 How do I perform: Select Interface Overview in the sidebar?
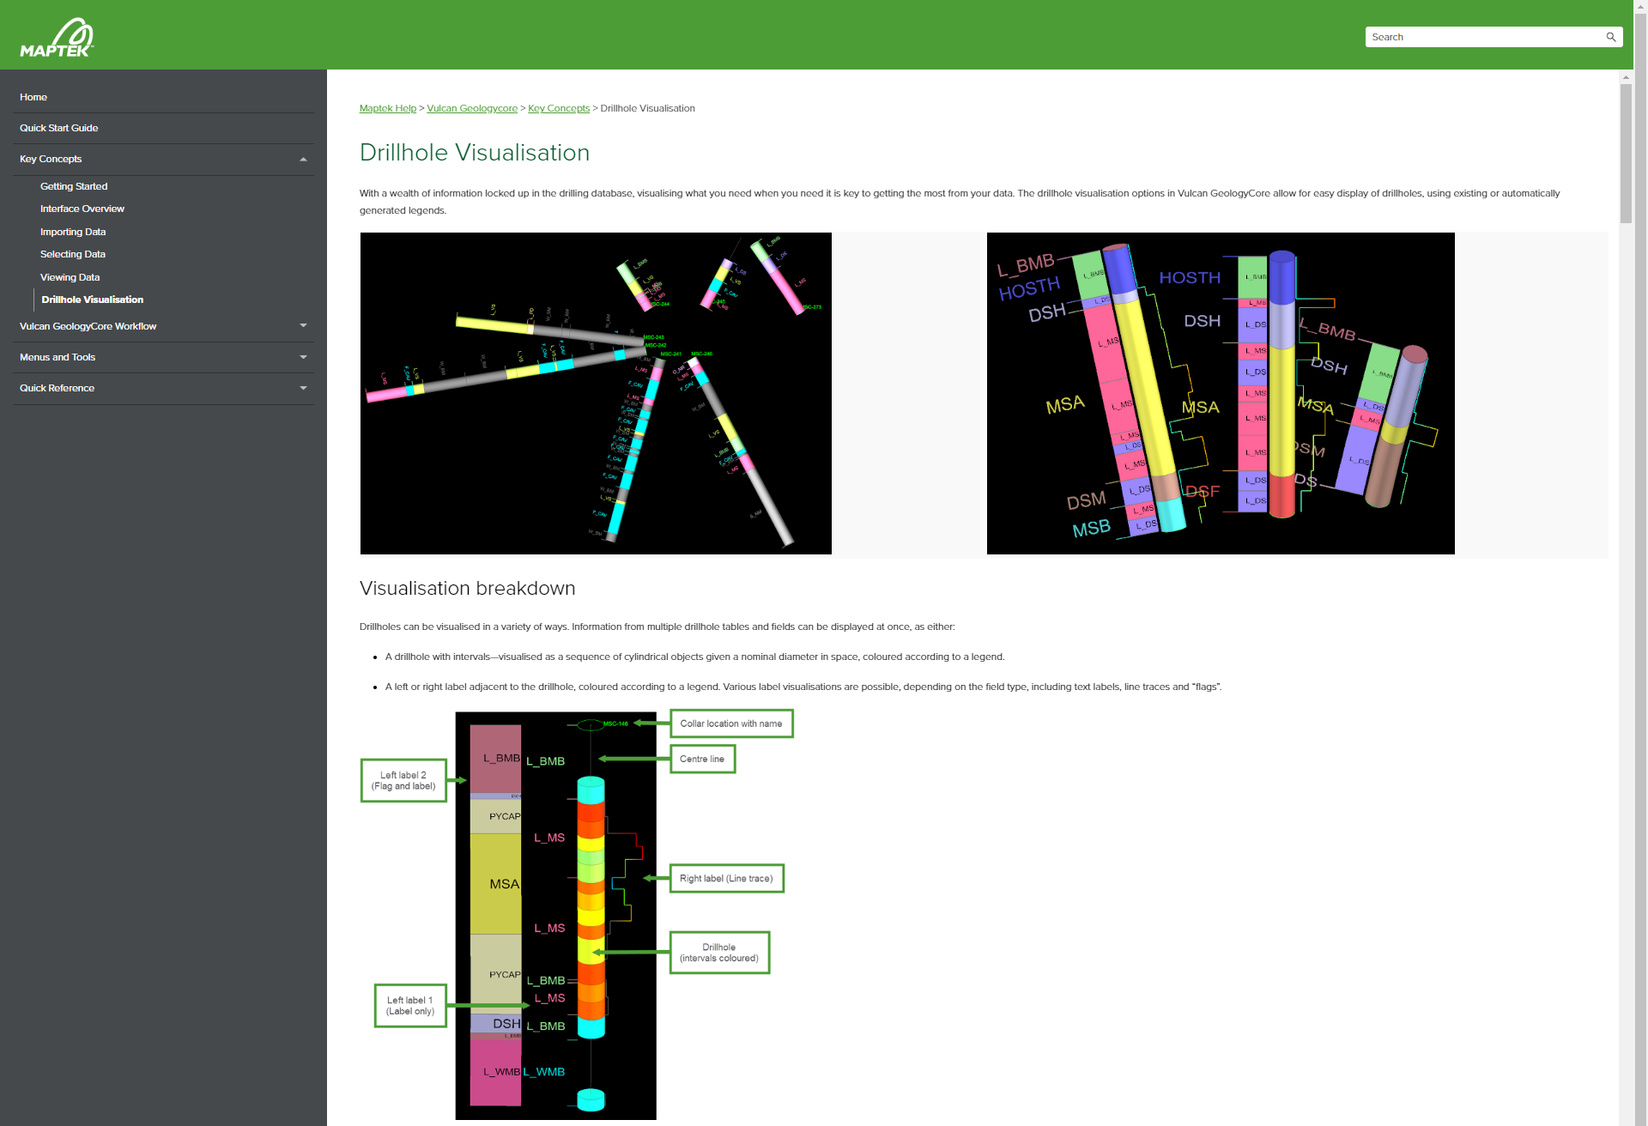pyautogui.click(x=82, y=208)
